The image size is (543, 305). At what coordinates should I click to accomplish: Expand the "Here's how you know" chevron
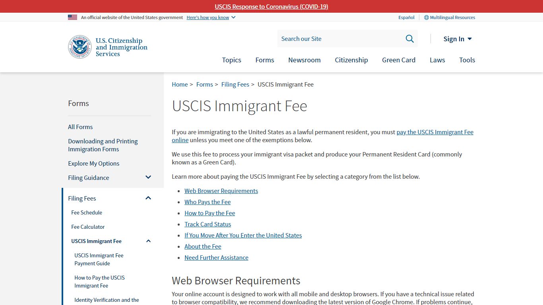point(233,17)
